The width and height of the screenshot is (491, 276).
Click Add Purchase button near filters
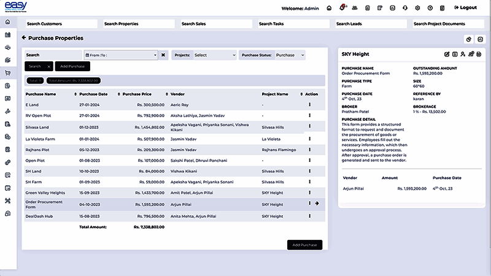[72, 66]
